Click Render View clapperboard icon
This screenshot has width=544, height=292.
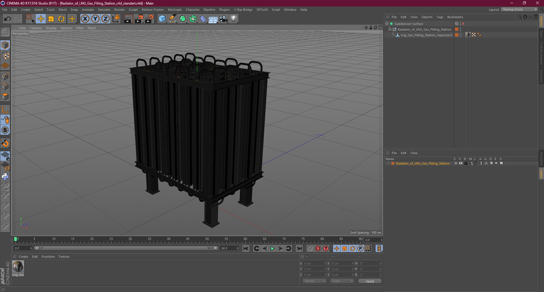[128, 19]
